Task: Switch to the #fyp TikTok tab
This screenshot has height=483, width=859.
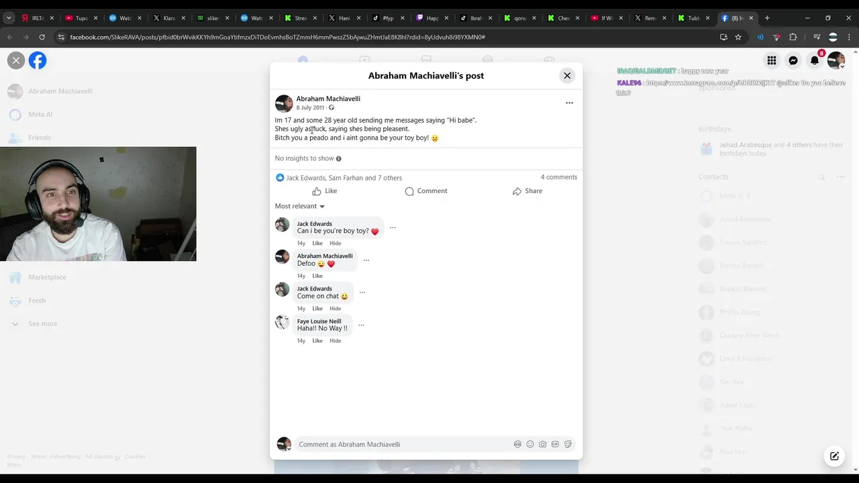Action: pyautogui.click(x=389, y=18)
